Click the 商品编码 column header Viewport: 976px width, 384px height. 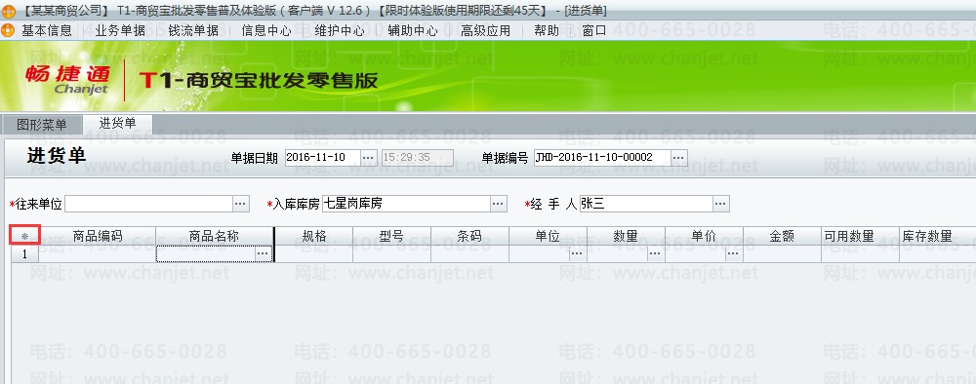point(98,236)
